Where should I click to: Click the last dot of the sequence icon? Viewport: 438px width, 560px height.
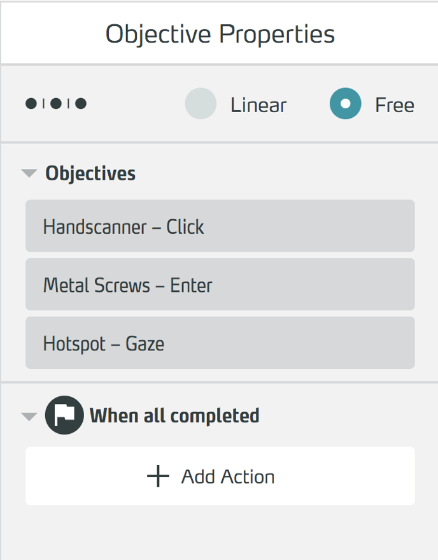[x=81, y=103]
